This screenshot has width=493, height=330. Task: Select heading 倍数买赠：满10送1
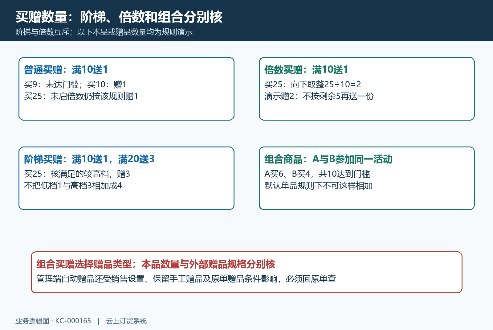[x=306, y=70]
